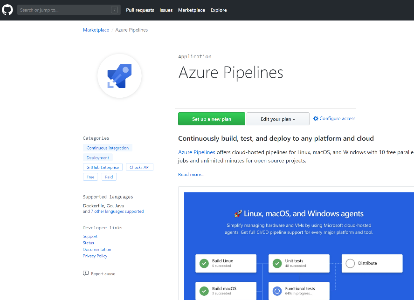Click the Build macOS green checkmark icon
Screen dimensions: 414x300
[x=204, y=291]
